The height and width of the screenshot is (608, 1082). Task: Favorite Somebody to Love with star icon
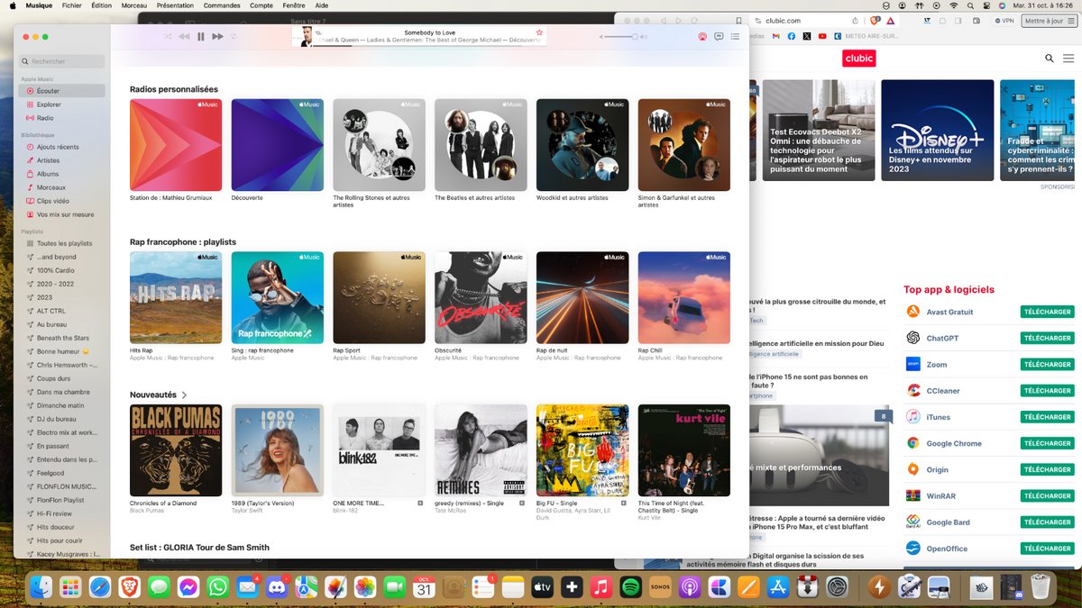pos(539,32)
